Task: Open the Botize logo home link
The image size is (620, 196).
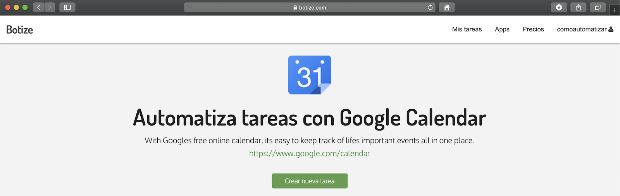Action: (x=20, y=30)
